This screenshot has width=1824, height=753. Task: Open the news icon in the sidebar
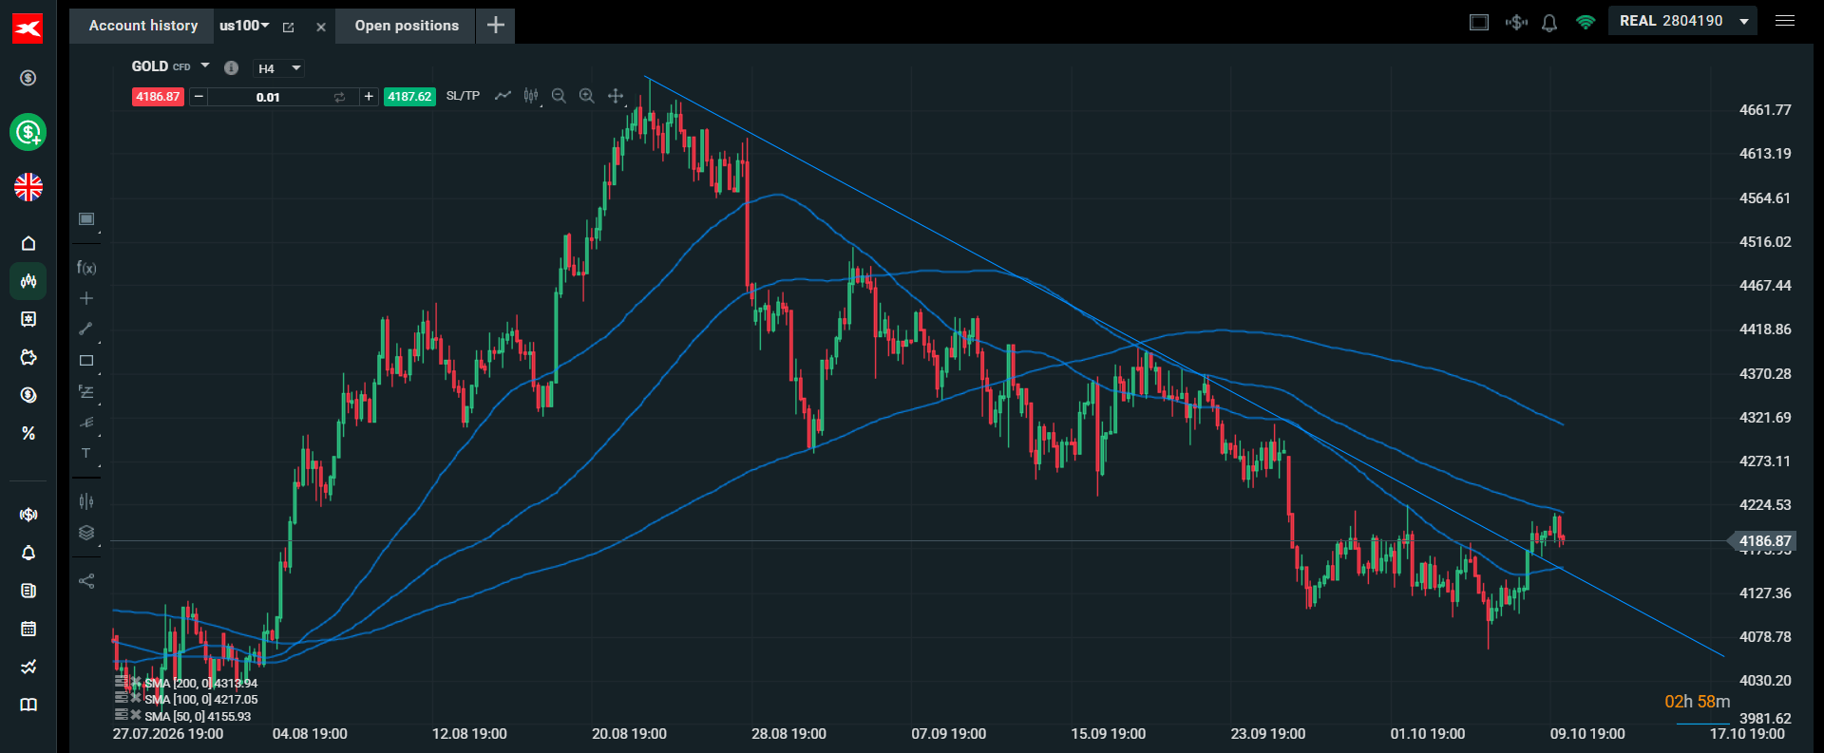[28, 591]
